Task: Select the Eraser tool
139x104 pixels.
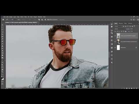Action: (x=3, y=51)
